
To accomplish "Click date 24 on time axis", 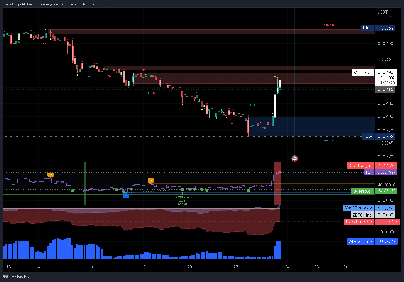I will click(287, 267).
